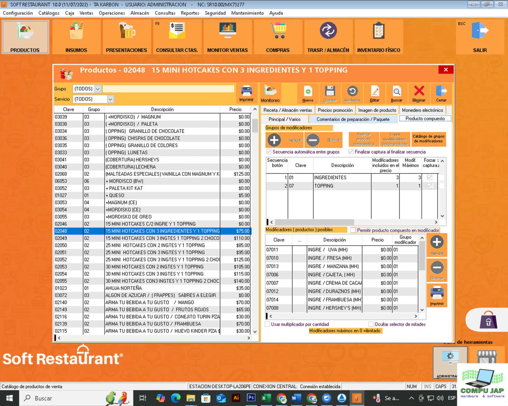
Task: Expand the Servicio dropdown
Action: [x=110, y=99]
